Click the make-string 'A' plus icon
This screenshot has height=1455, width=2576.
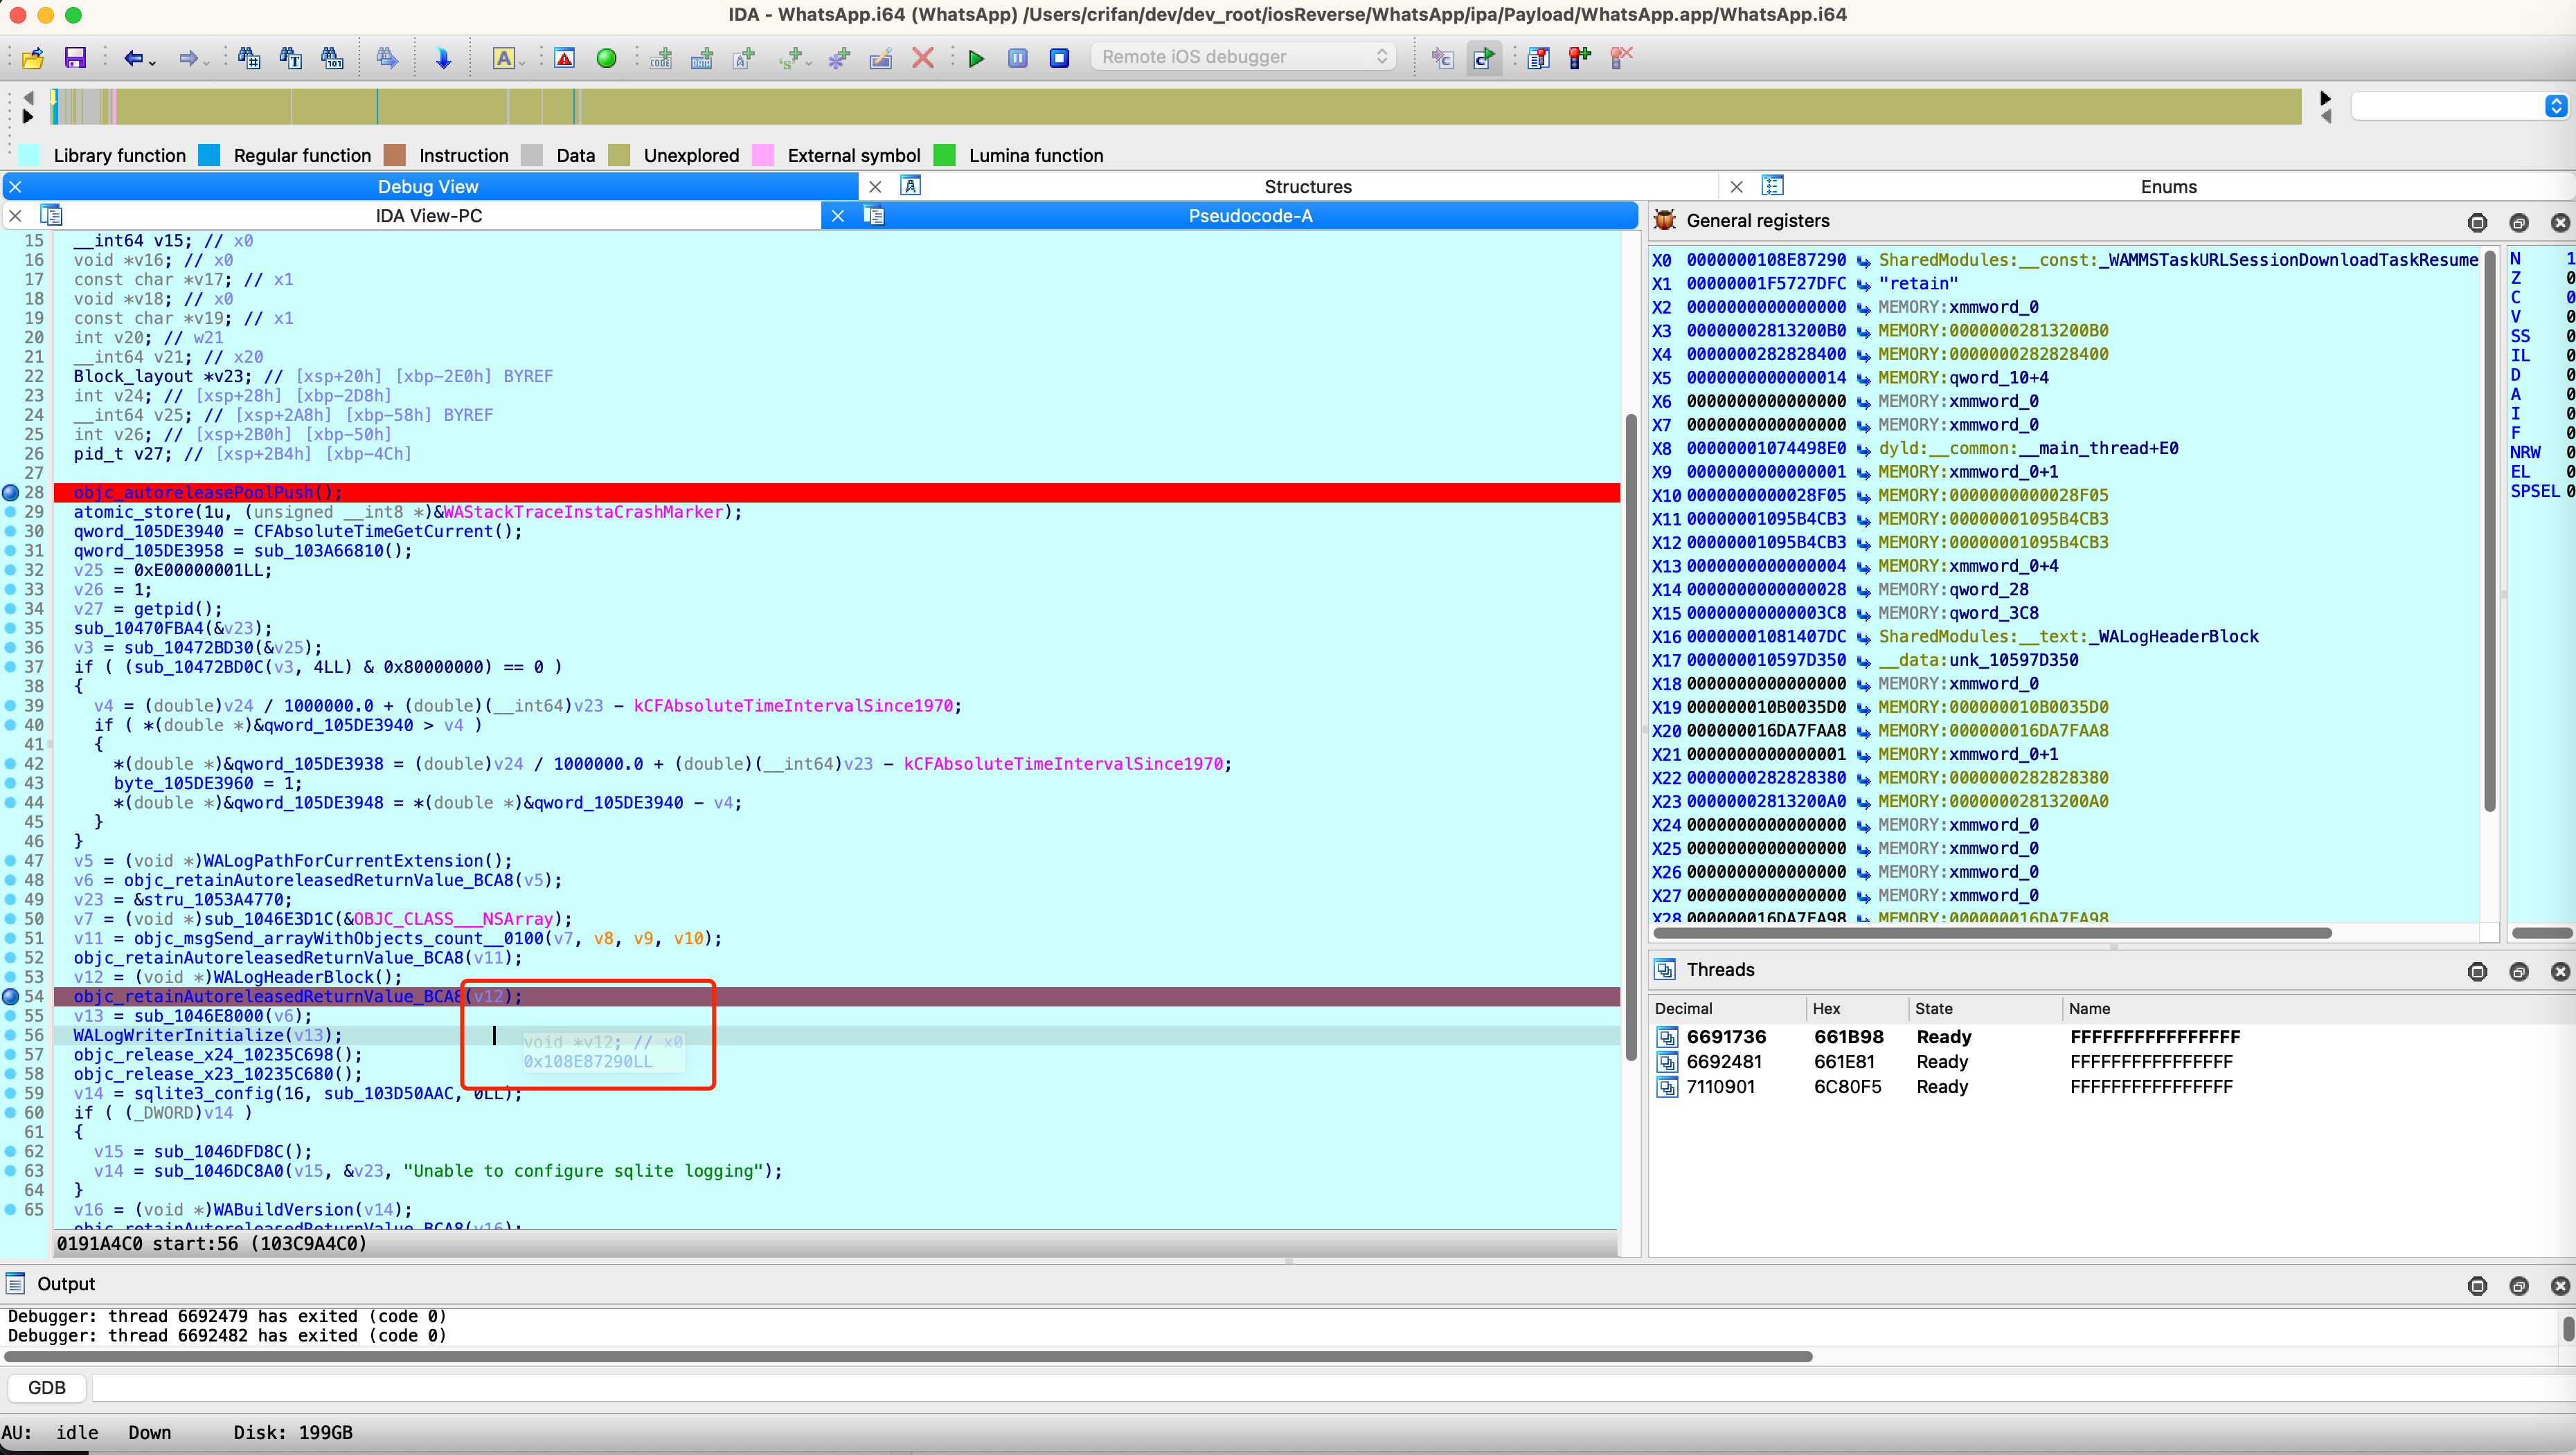(x=744, y=58)
